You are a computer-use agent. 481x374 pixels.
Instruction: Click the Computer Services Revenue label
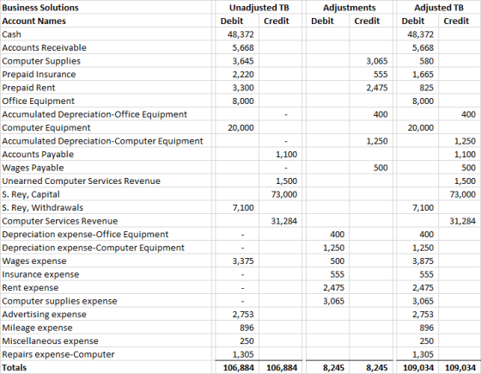60,222
